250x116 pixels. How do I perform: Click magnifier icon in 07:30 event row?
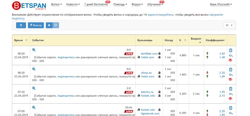(34, 88)
